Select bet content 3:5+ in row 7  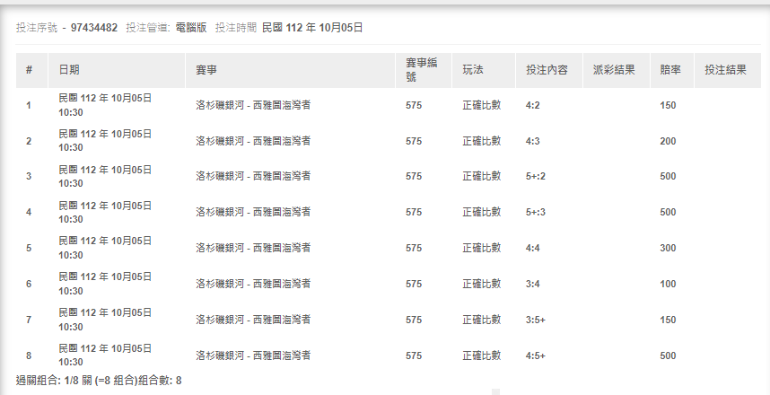tap(535, 320)
